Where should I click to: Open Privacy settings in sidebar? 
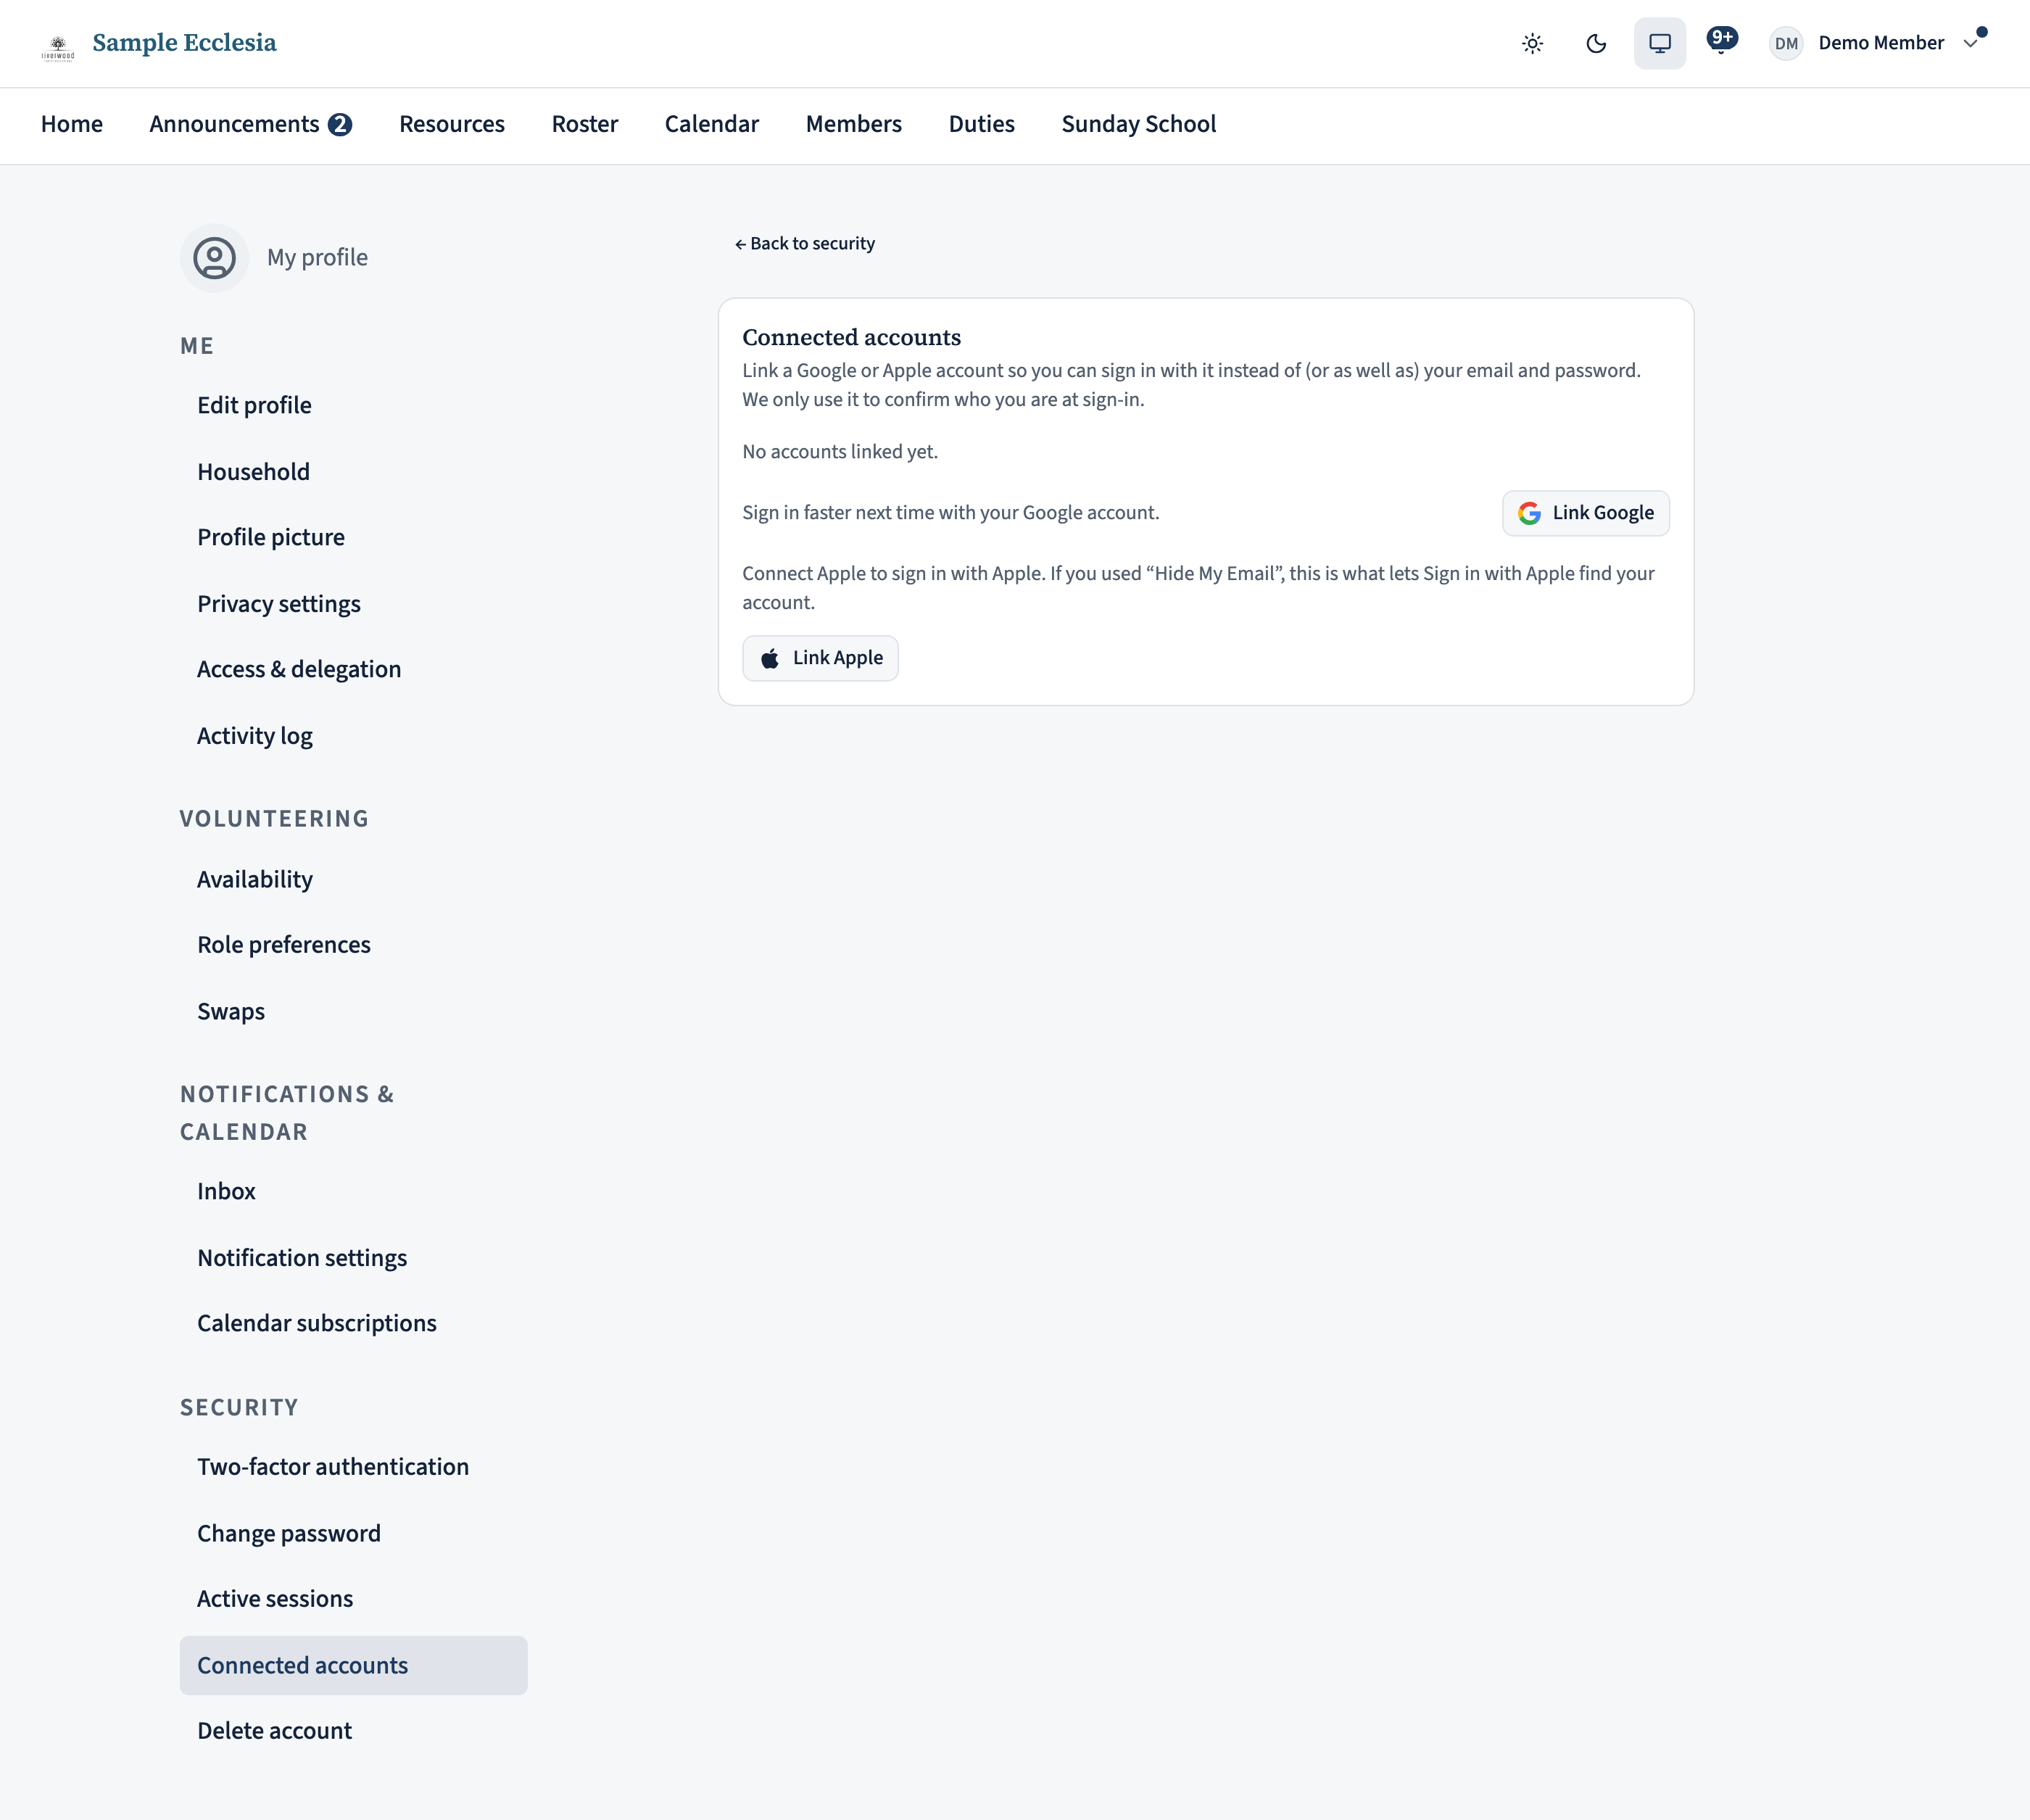coord(353,604)
